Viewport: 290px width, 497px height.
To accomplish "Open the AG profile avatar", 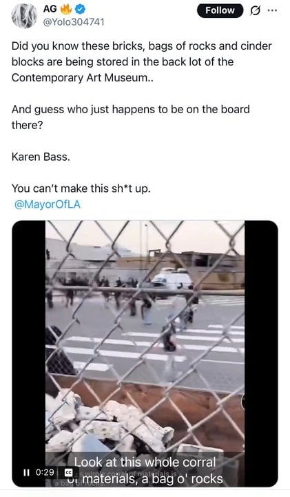I will [x=24, y=16].
